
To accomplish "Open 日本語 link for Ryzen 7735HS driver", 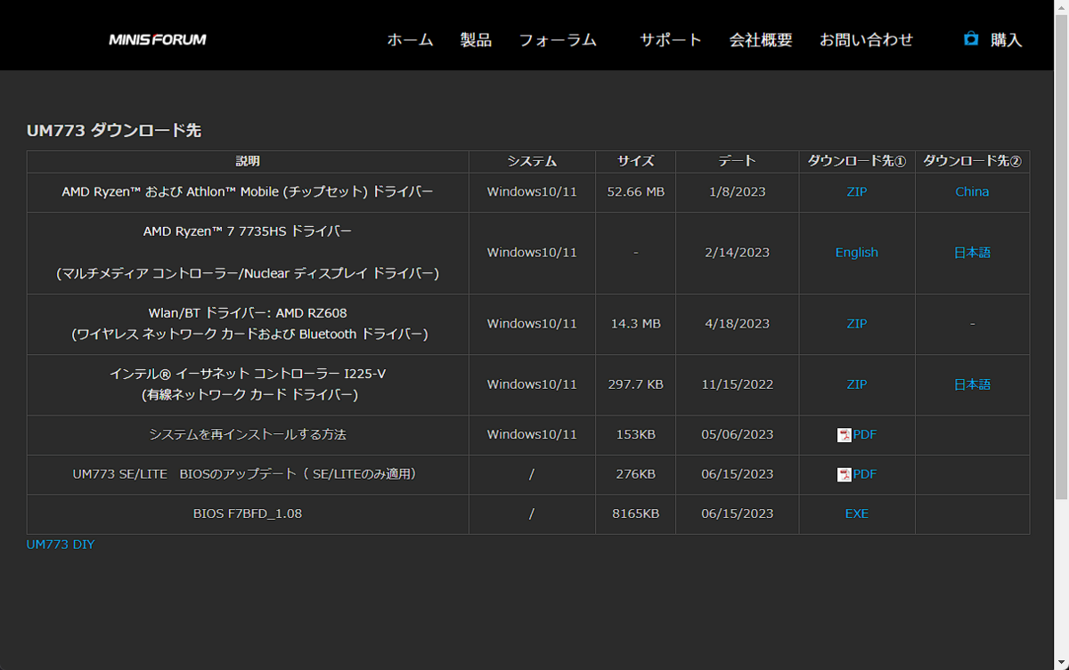I will pos(972,253).
